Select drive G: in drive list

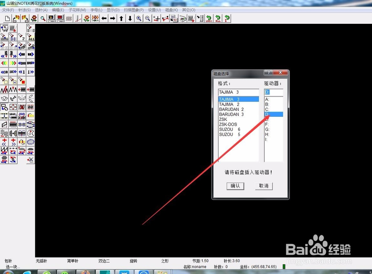273,129
